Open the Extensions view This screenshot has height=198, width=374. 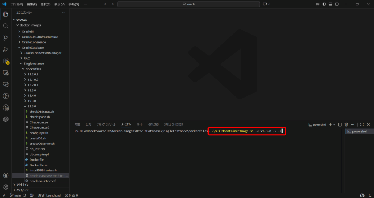6,61
